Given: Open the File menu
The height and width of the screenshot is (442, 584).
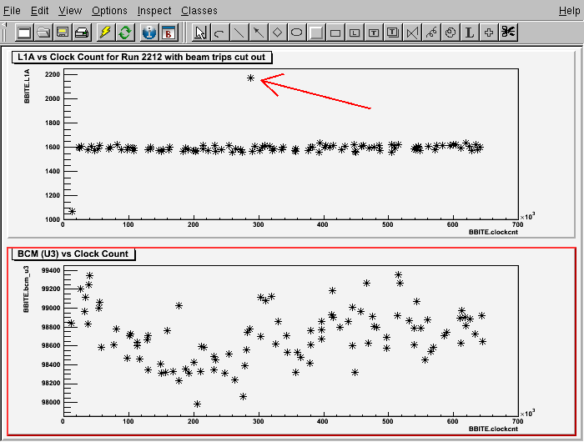Looking at the screenshot, I should pos(12,11).
